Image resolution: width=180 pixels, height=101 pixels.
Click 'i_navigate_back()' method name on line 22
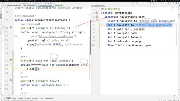point(52,85)
